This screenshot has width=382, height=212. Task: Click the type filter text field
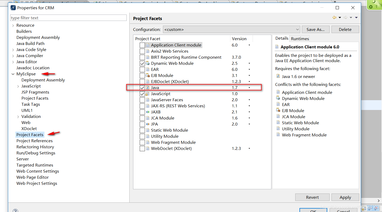tap(69, 18)
